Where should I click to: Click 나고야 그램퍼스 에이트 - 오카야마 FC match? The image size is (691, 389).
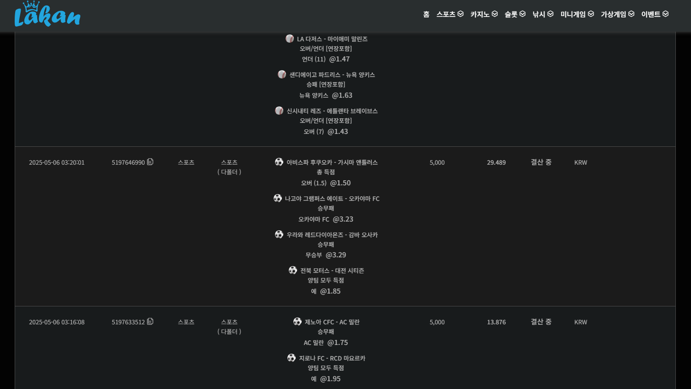[x=332, y=199]
